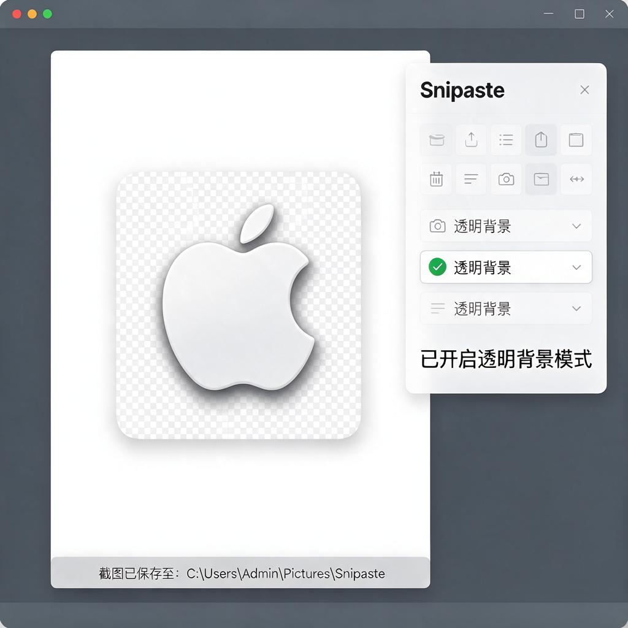
Task: Click the archive box icon in Snipaste panel
Action: 436,140
